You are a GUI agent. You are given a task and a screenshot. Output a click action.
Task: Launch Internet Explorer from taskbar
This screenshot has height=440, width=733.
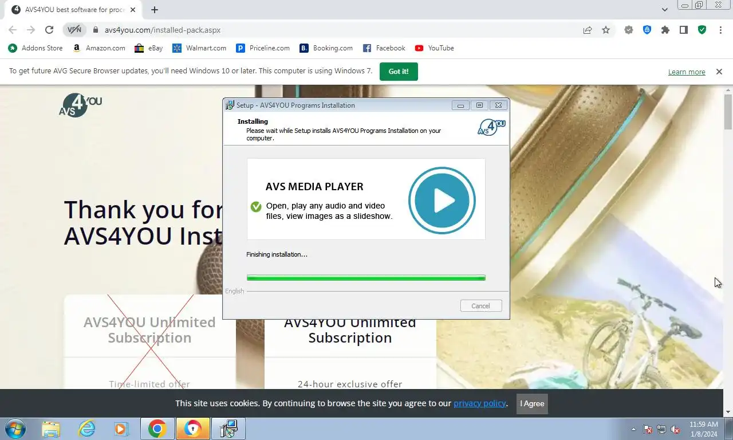point(86,429)
